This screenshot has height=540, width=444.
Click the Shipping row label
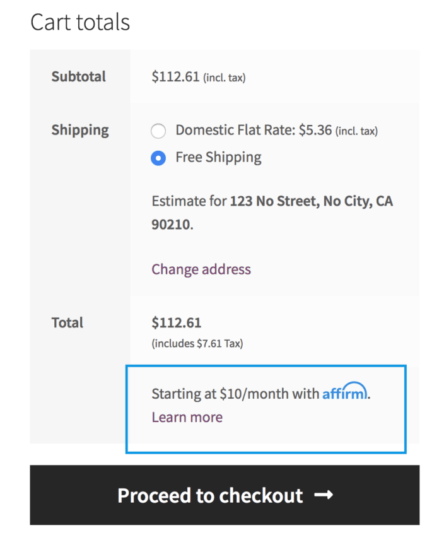point(80,131)
